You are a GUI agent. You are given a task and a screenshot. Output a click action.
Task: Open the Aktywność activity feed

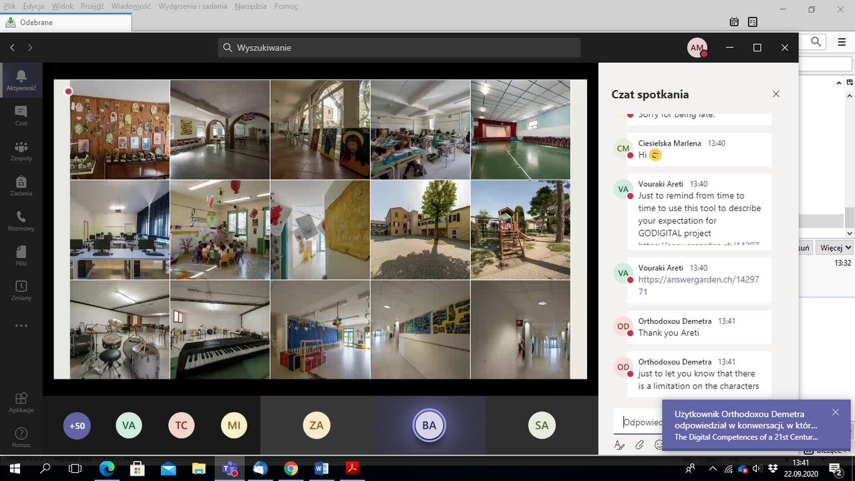pos(21,80)
